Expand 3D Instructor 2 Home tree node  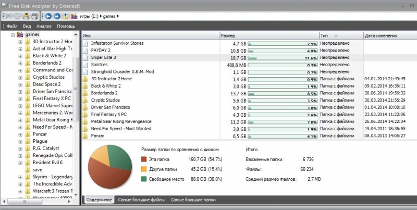20,42
